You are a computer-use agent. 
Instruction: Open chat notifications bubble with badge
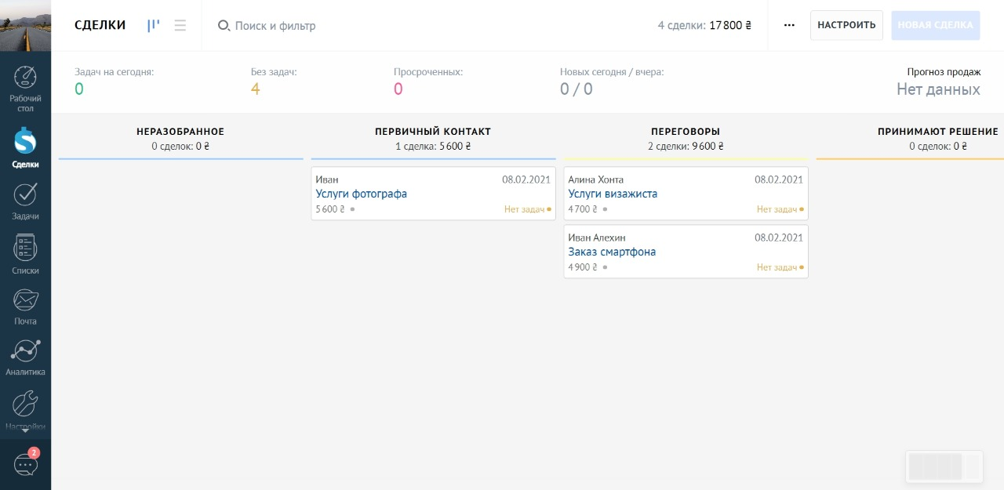[x=26, y=463]
